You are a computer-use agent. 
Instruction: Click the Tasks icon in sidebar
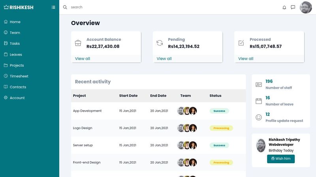tap(6, 43)
